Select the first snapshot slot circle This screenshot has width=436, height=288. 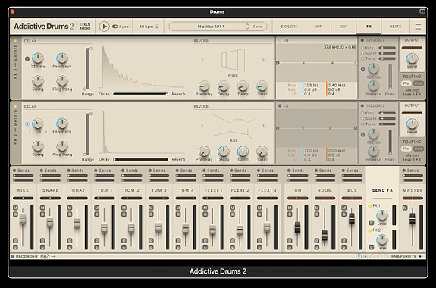[359, 256]
